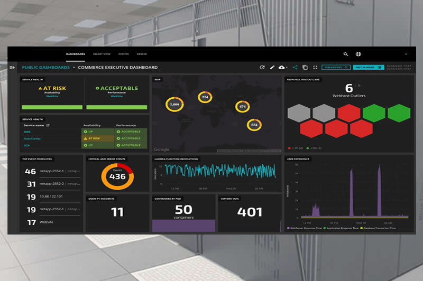Image resolution: width=423 pixels, height=281 pixels.
Task: Open the globe help icon
Action: click(x=358, y=54)
